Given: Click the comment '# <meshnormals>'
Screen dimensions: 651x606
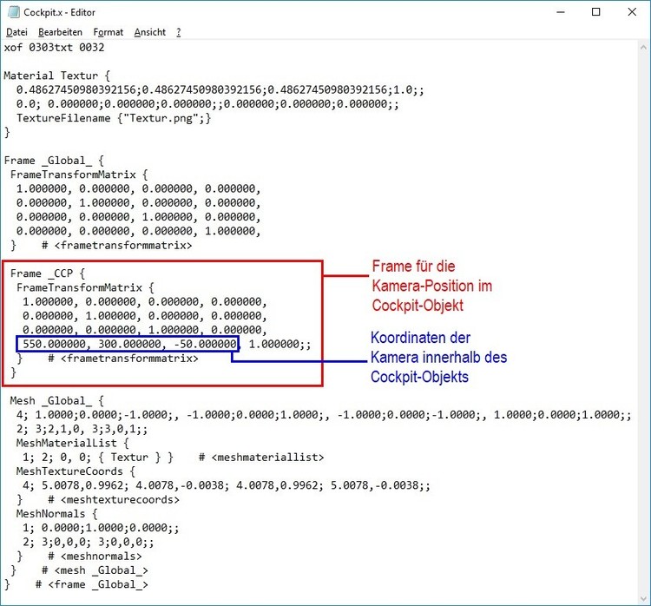Looking at the screenshot, I should click(x=95, y=557).
